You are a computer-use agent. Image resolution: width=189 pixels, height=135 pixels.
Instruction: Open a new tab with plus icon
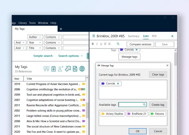[x=61, y=29]
